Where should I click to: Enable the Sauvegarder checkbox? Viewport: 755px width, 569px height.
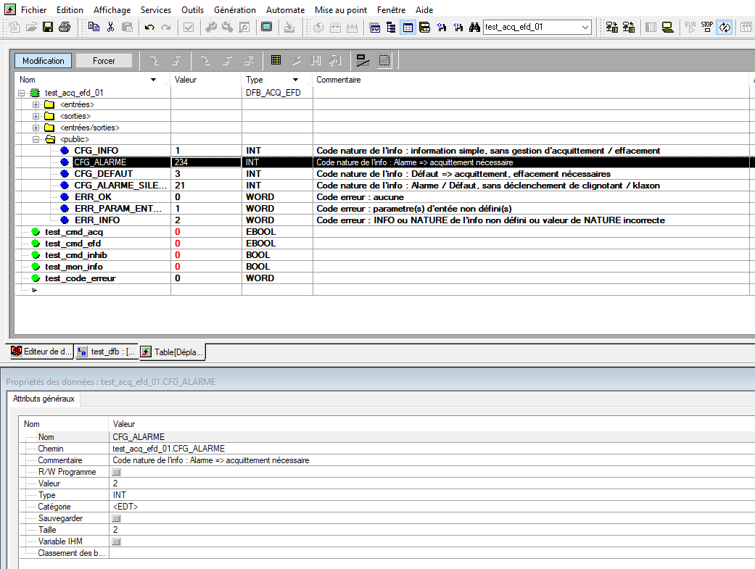[116, 518]
